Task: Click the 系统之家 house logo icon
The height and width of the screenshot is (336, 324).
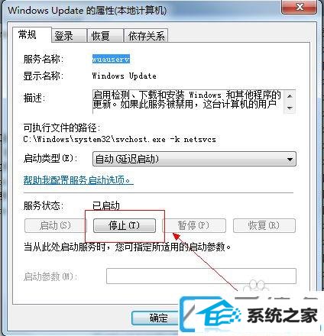Action: pos(213,315)
